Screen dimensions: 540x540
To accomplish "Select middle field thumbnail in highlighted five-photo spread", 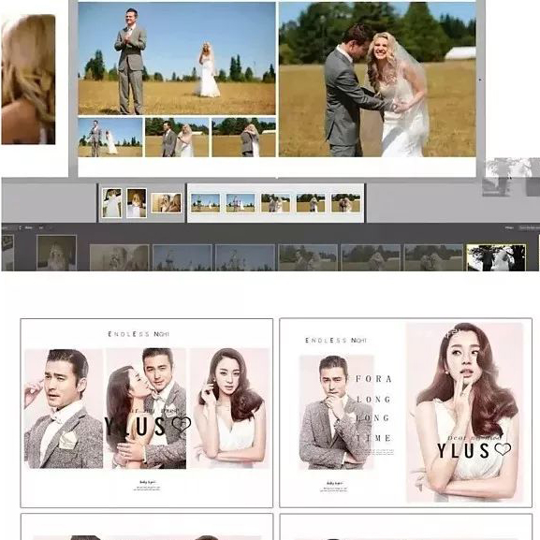I will coord(275,203).
